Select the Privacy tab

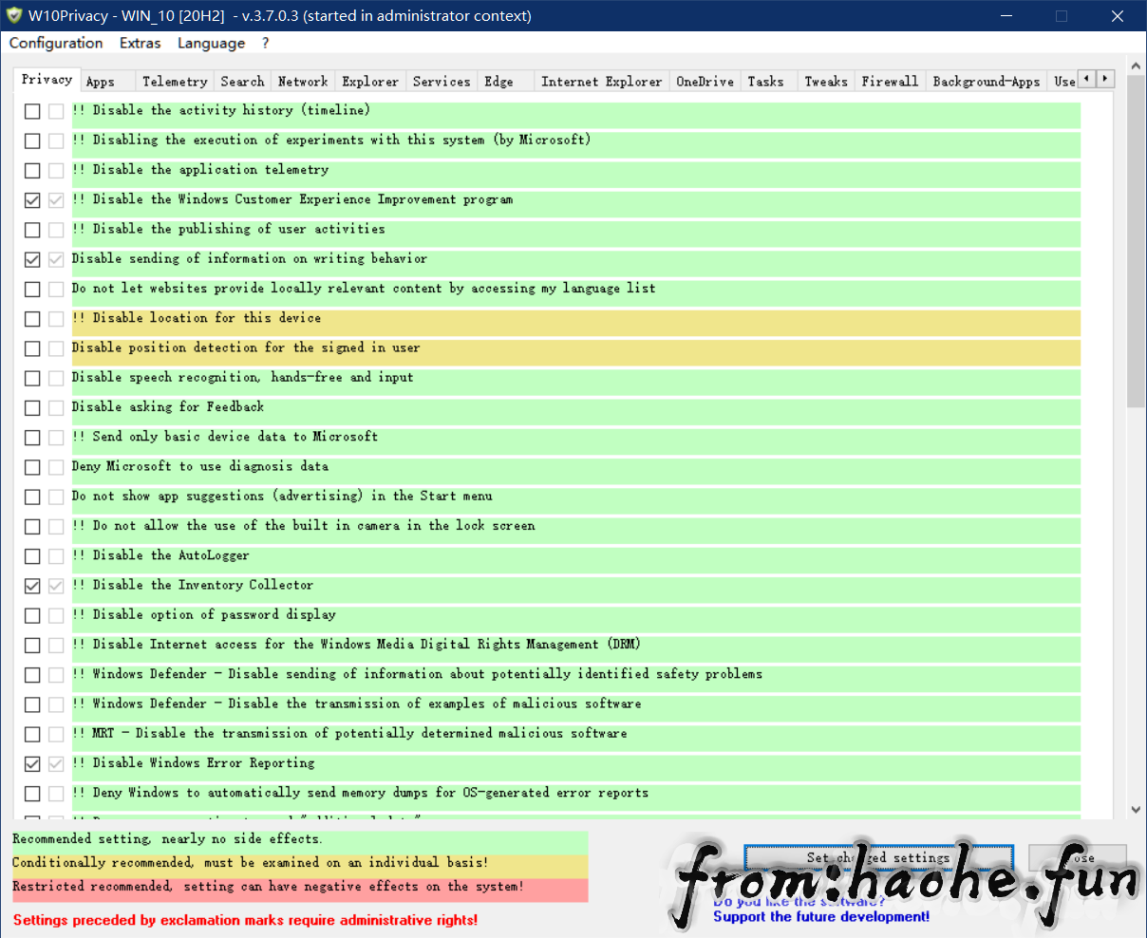click(47, 80)
